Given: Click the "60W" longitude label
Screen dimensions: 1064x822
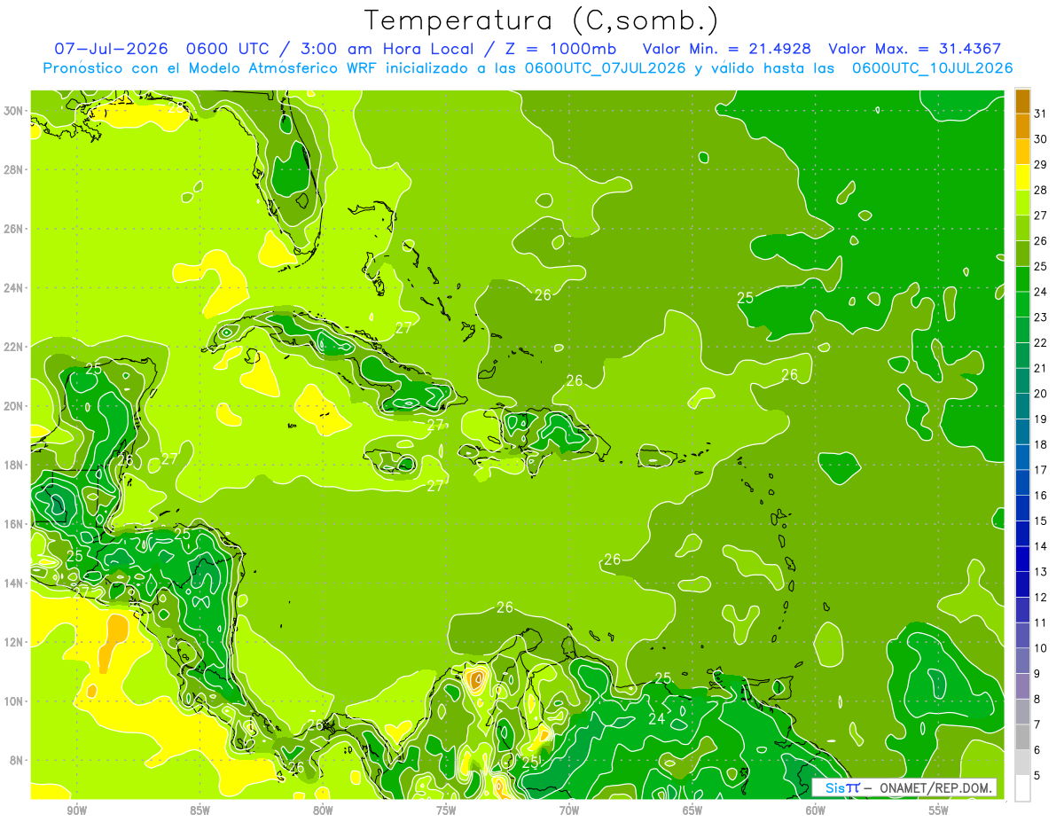Looking at the screenshot, I should [x=816, y=810].
